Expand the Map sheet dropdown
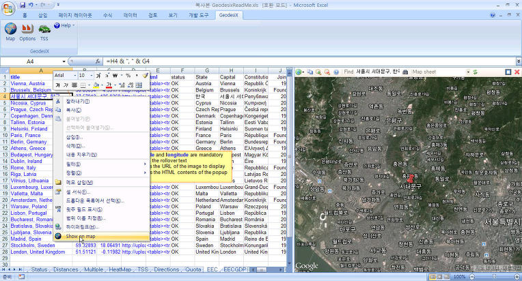 point(468,72)
